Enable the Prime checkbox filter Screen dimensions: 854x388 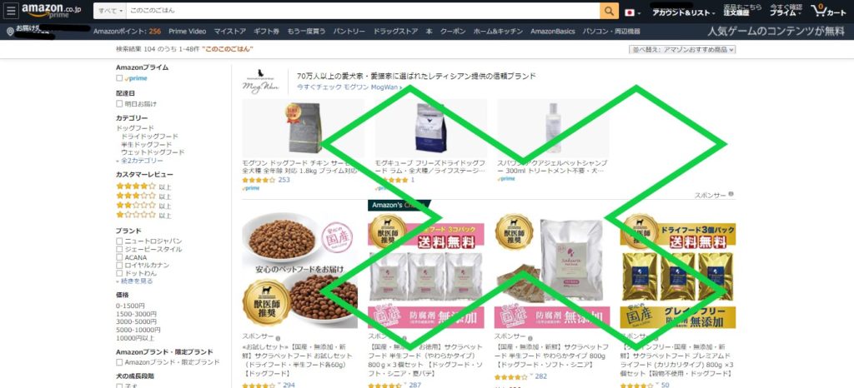(119, 78)
